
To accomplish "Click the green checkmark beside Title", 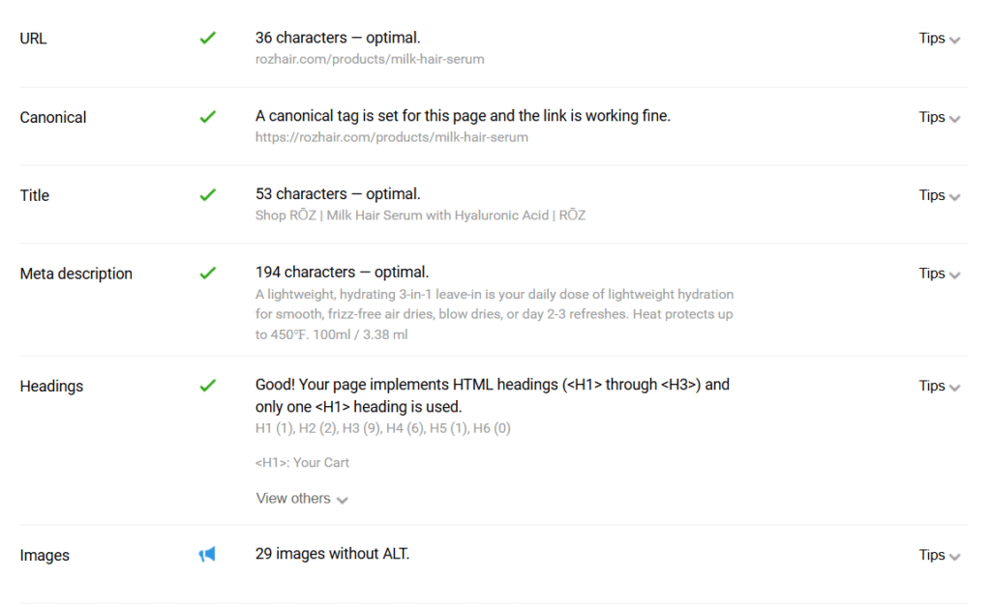I will coord(207,195).
